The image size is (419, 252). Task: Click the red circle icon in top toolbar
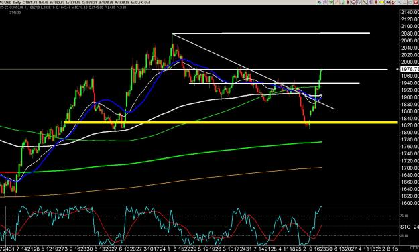click(x=353, y=3)
